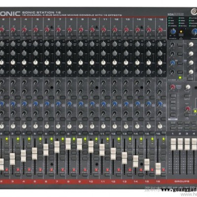Click channel 11's gray knob below blue knob
The height and width of the screenshot is (197, 197).
(x=103, y=113)
